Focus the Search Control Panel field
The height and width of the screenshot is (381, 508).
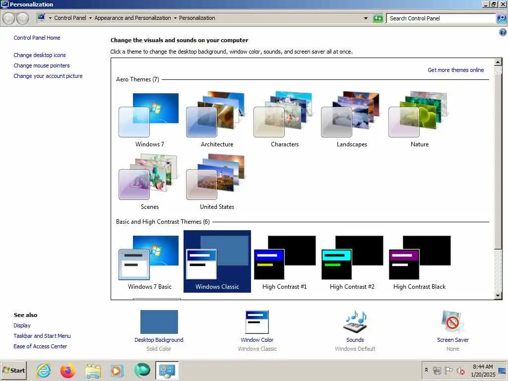pos(441,18)
